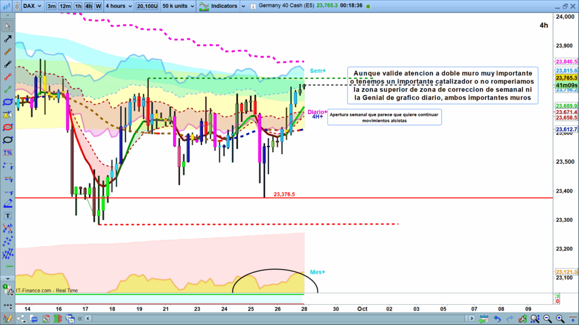Click the share icon in bottom toolbar
This screenshot has width=579, height=325.
coord(21,319)
